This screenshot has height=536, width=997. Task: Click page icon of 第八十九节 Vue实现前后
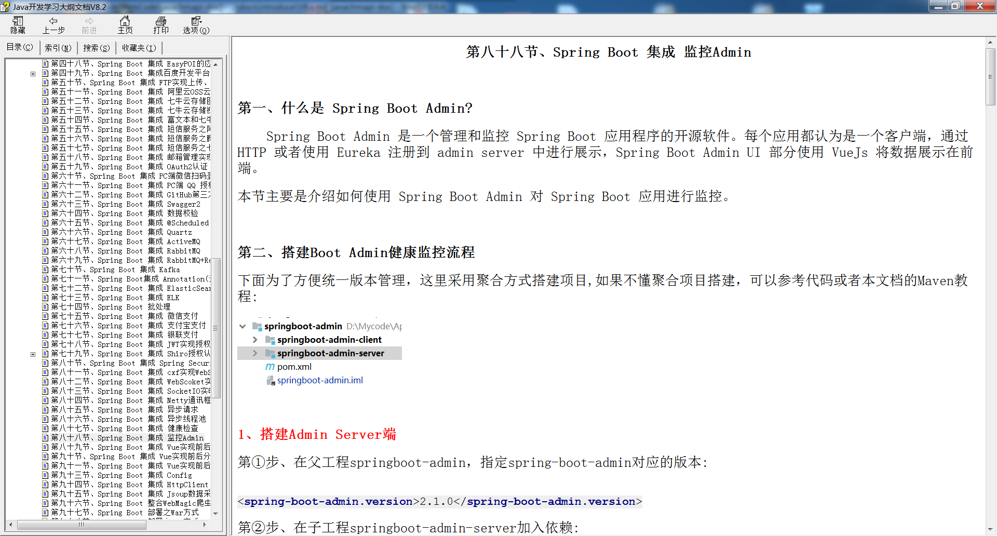[x=45, y=447]
